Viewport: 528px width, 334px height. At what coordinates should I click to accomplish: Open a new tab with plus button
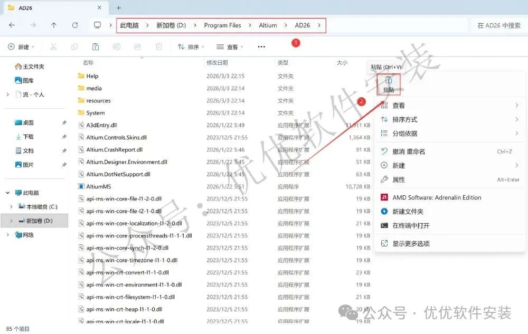point(118,8)
